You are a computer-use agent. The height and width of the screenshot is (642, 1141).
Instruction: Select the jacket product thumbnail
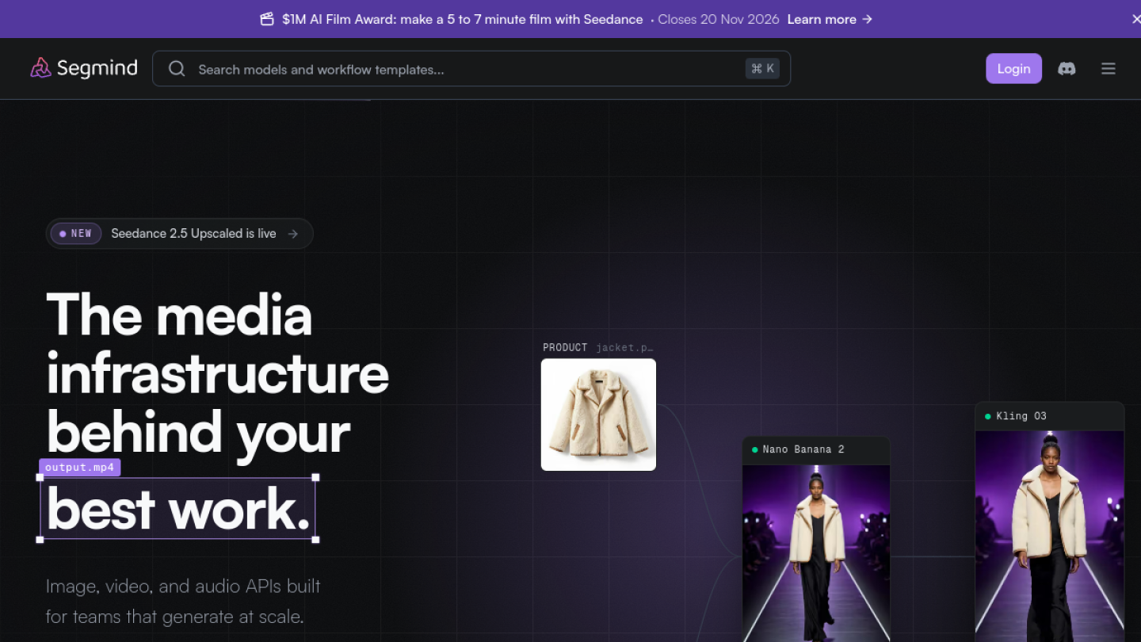pos(598,415)
